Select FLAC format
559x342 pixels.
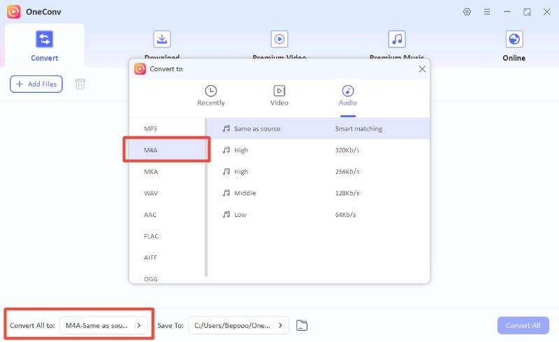click(167, 236)
